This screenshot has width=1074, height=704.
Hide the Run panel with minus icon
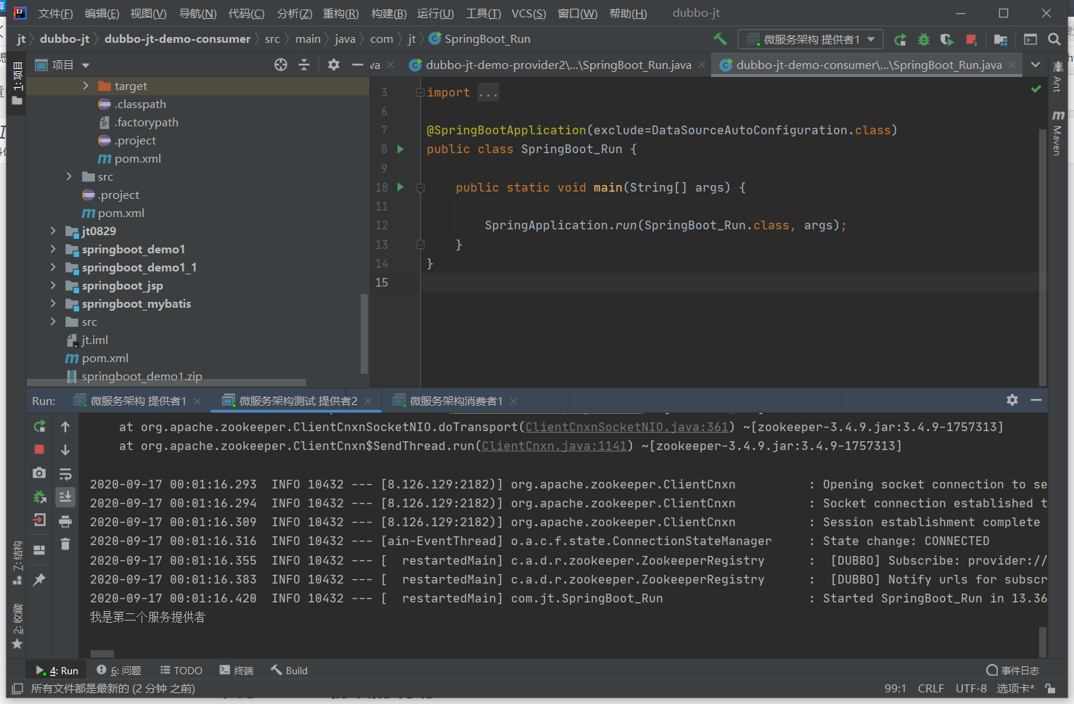coord(1036,400)
